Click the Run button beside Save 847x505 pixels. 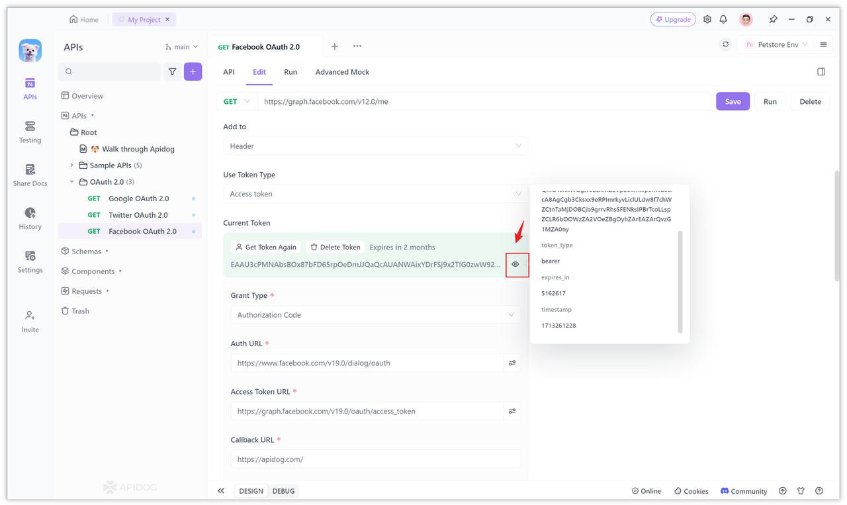[x=770, y=101]
